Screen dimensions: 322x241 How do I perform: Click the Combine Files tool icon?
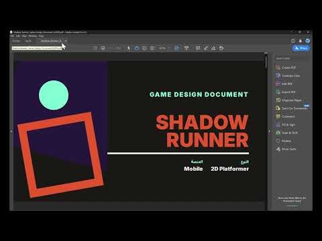click(x=278, y=76)
